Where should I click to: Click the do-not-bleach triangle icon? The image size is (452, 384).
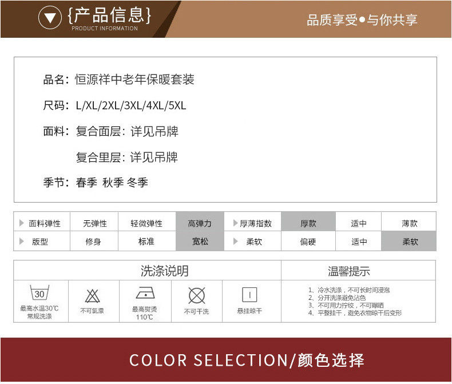(x=92, y=296)
